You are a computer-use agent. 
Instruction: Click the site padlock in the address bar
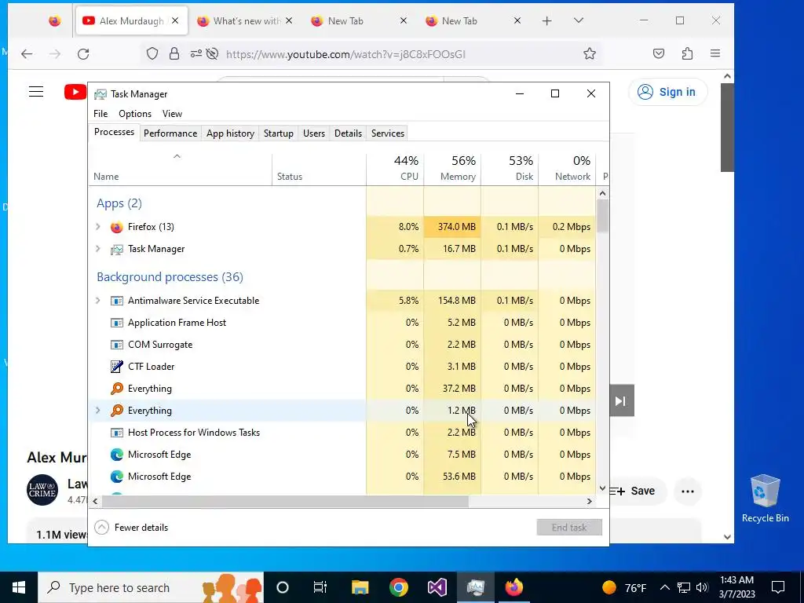174,54
